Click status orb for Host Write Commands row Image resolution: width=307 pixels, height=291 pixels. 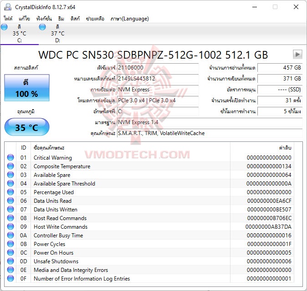10,226
